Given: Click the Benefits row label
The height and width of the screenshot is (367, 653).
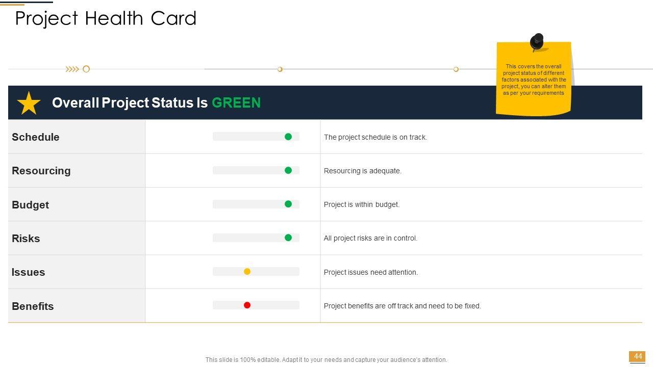Looking at the screenshot, I should 33,306.
